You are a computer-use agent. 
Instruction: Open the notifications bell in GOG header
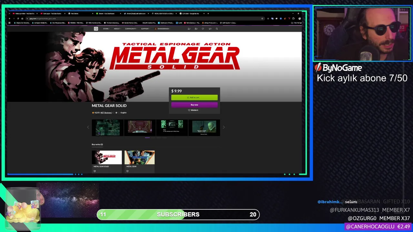coord(189,29)
